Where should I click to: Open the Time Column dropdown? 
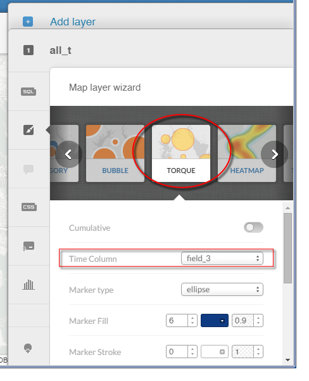point(222,258)
